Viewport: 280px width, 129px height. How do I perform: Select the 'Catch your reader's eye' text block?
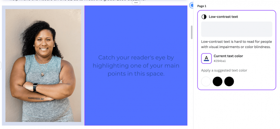coord(136,65)
